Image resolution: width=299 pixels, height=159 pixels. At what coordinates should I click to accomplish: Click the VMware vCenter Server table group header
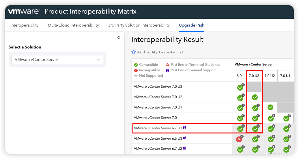click(253, 64)
